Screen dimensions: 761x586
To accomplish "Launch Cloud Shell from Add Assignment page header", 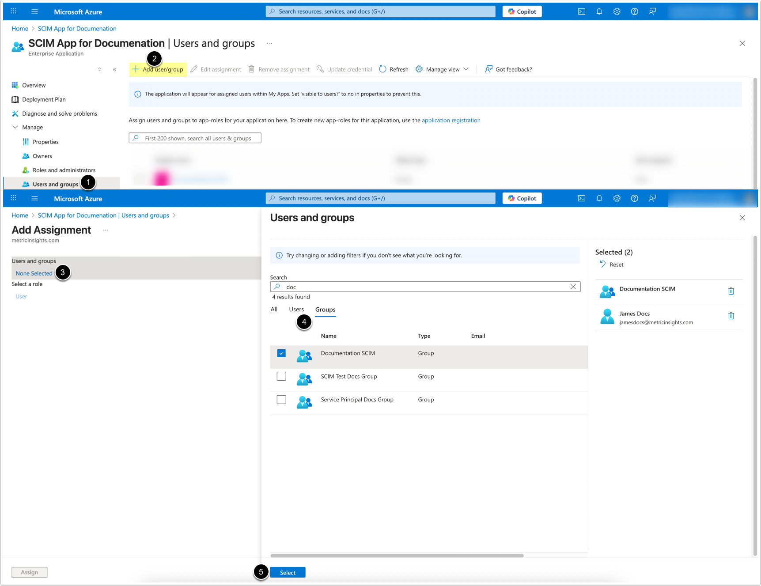I will click(582, 198).
